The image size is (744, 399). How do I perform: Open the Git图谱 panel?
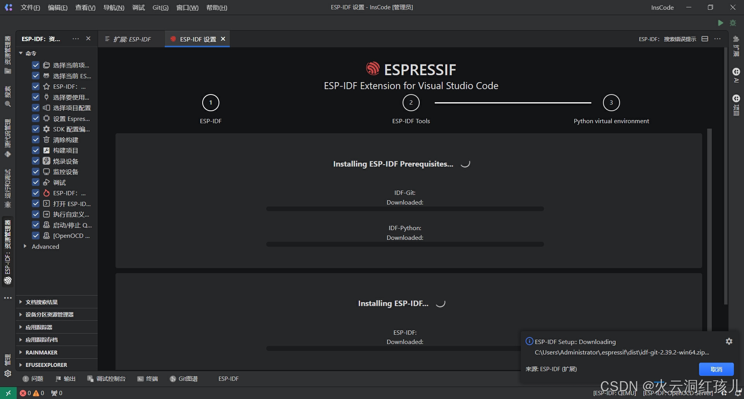(x=184, y=378)
